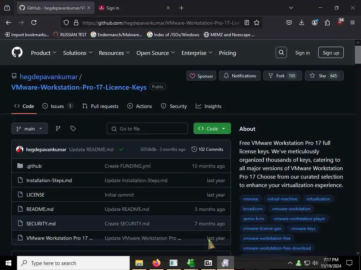Expand the Open Source menu
Viewport: 361px width, 270px height.
click(155, 53)
